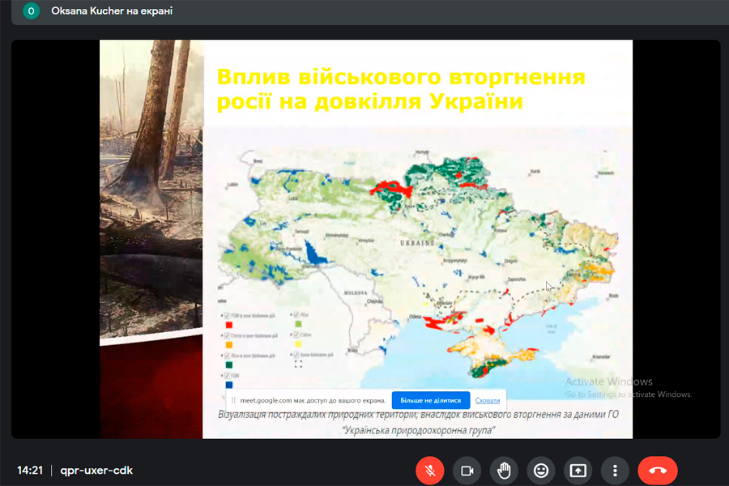Screen dimensions: 729x486
Task: Toggle the 'Степи в зоні бойових дій' legend checkbox
Action: pos(227,336)
